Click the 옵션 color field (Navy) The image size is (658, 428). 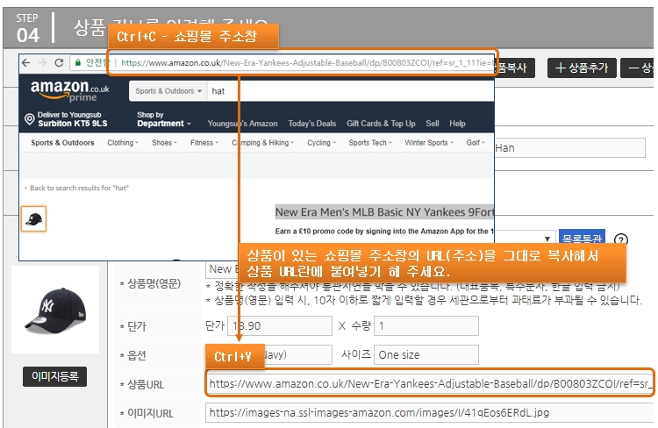(298, 355)
